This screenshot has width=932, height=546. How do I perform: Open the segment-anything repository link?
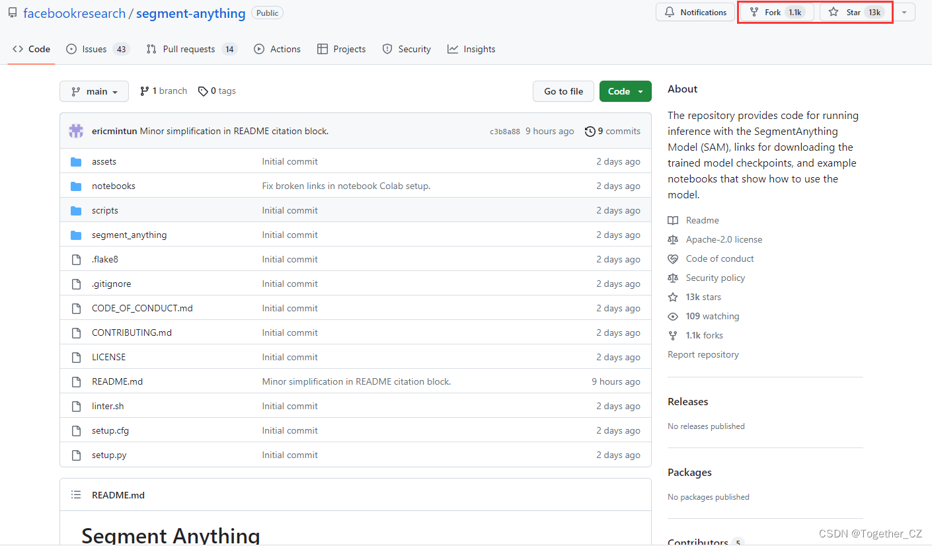coord(190,13)
